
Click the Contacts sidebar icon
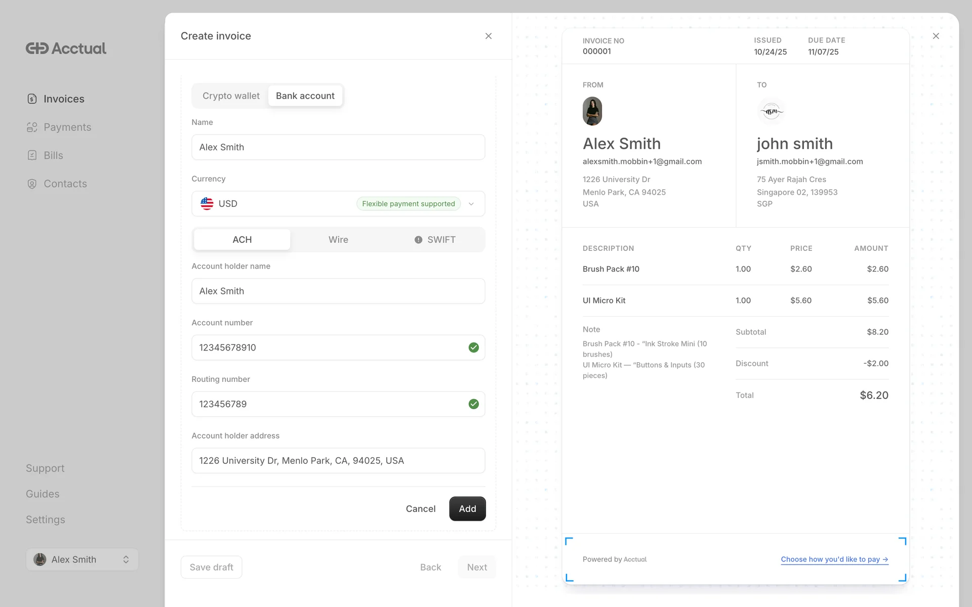(x=32, y=184)
